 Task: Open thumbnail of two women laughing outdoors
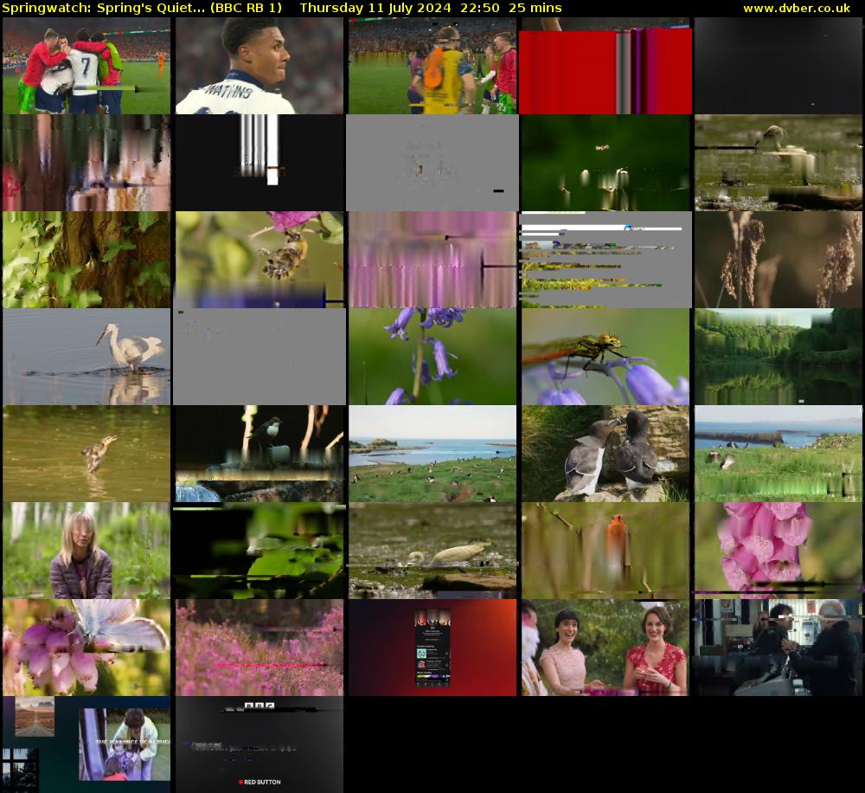pos(605,648)
